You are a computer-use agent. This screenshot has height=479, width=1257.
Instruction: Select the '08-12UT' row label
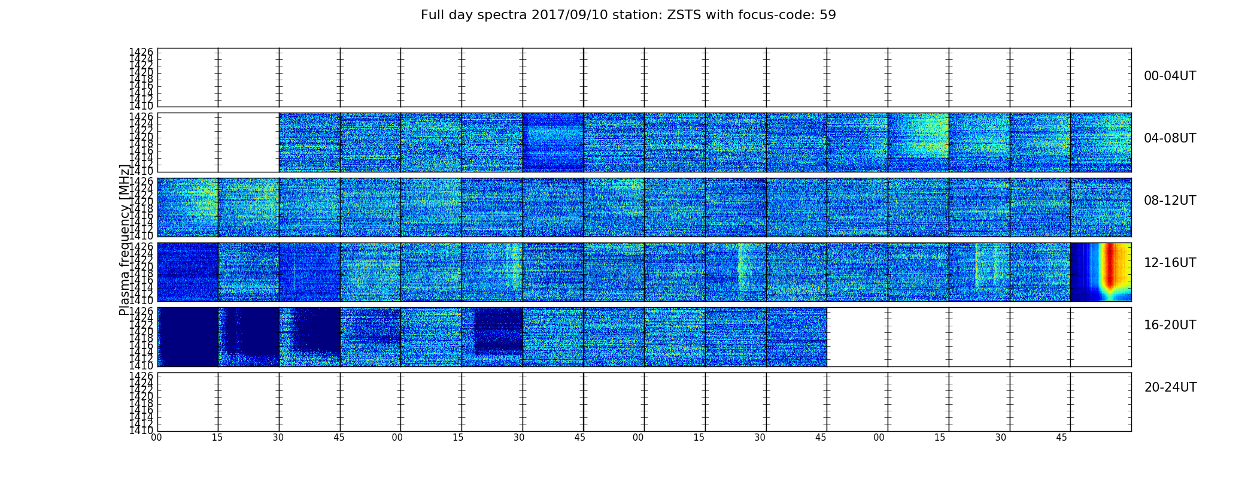[1170, 201]
